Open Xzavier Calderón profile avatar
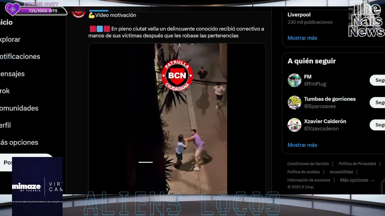The width and height of the screenshot is (385, 216). (x=294, y=125)
